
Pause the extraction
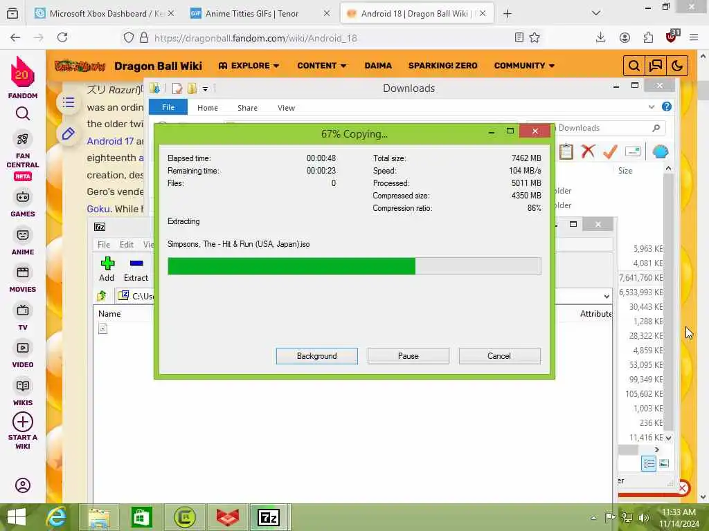409,356
